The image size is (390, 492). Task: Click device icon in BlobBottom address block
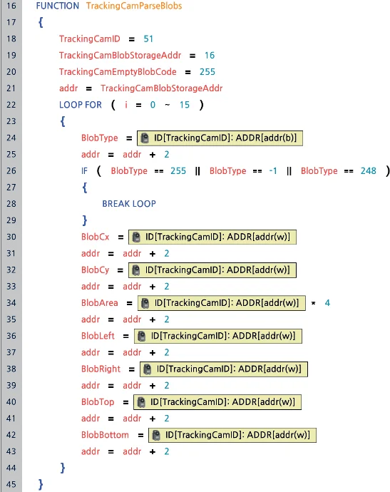[156, 435]
